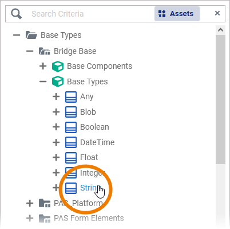230x229 pixels.
Task: Click the top-level Base Types open folder icon
Action: point(31,35)
